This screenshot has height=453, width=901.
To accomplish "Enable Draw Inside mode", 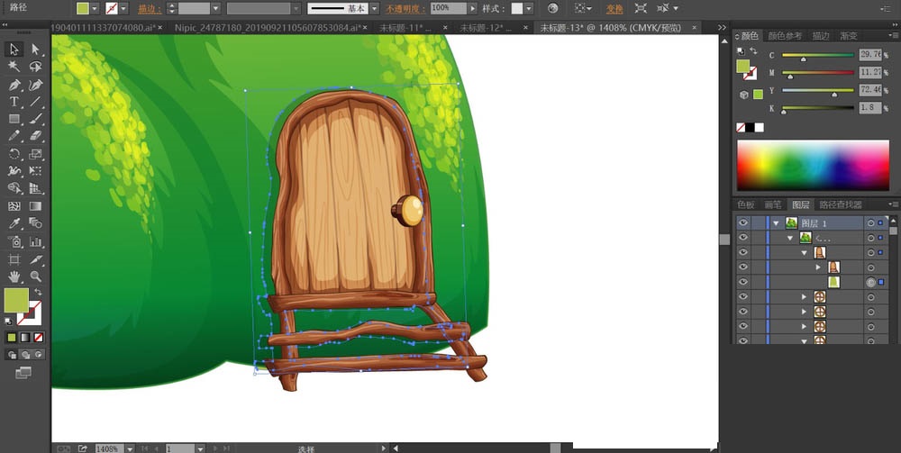I will (39, 355).
